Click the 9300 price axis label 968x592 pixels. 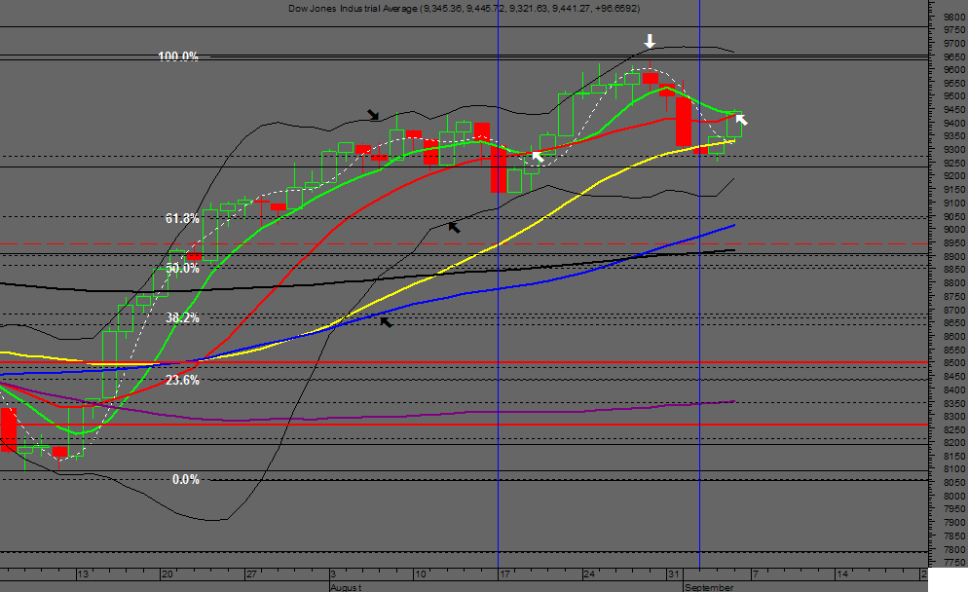(x=955, y=149)
